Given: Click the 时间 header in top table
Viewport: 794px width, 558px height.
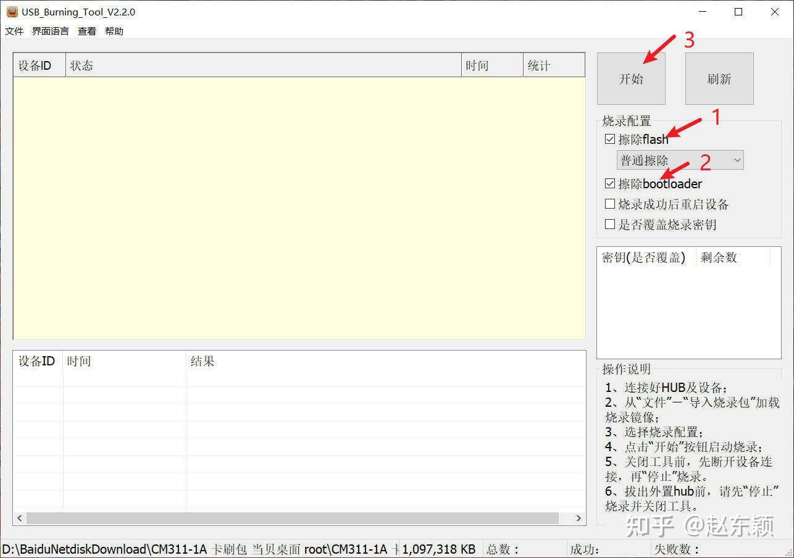Looking at the screenshot, I should [492, 65].
